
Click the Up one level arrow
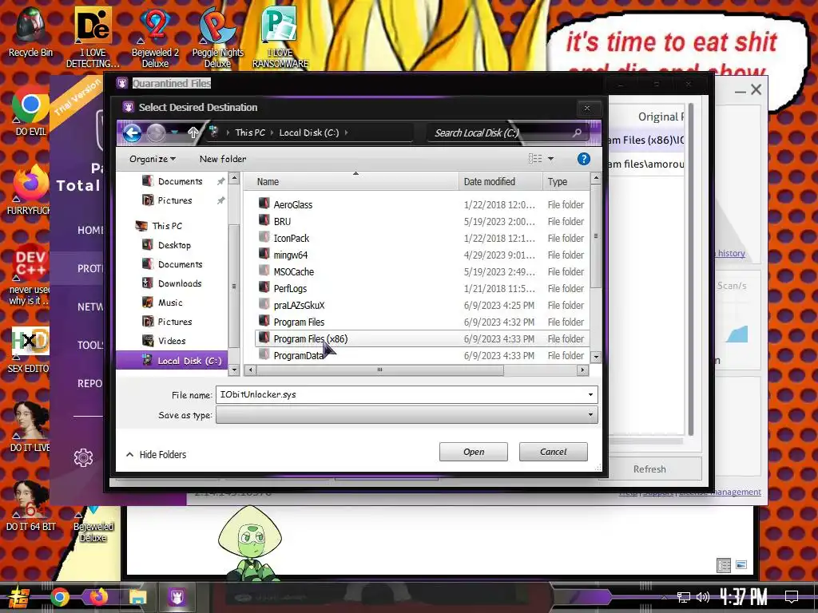point(193,133)
